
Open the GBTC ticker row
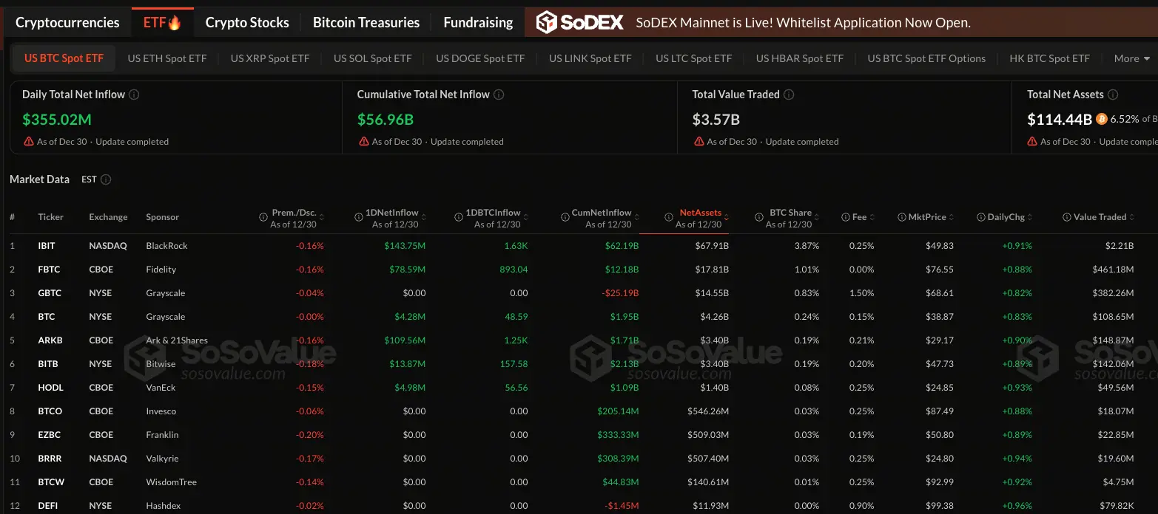pos(579,293)
